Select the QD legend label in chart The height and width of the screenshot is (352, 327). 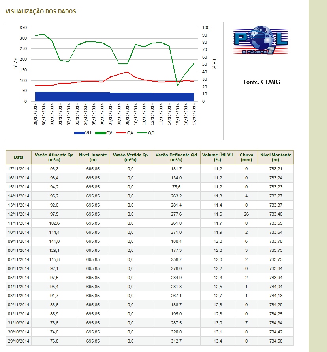(x=151, y=133)
